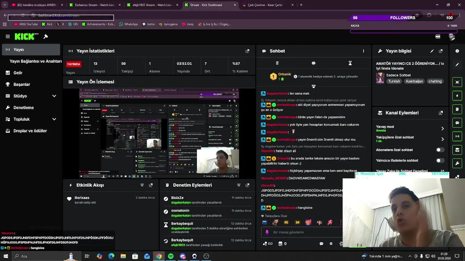Open Chrome from the taskbar

coord(159,256)
